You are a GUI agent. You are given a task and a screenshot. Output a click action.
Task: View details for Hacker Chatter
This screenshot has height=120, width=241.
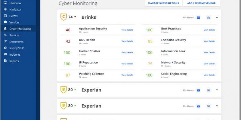pyautogui.click(x=127, y=52)
